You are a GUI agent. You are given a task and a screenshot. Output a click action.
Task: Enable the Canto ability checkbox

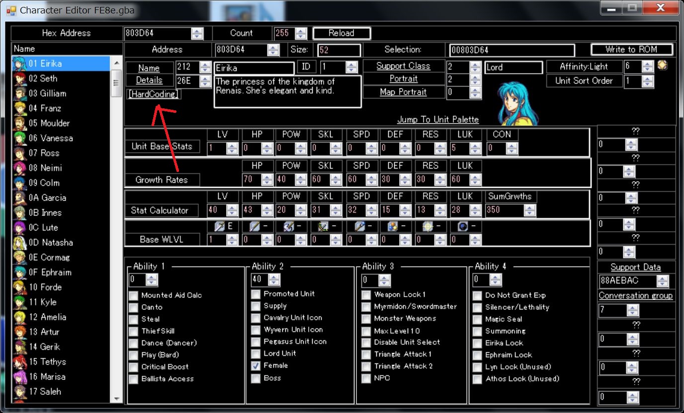pos(133,307)
